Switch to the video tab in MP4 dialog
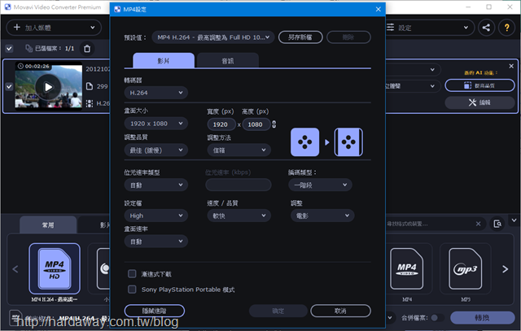Image resolution: width=521 pixels, height=331 pixels. pos(164,60)
